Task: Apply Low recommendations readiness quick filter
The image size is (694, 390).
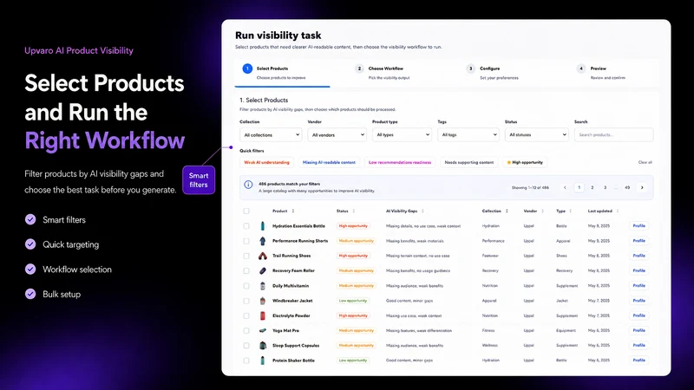Action: click(x=400, y=162)
